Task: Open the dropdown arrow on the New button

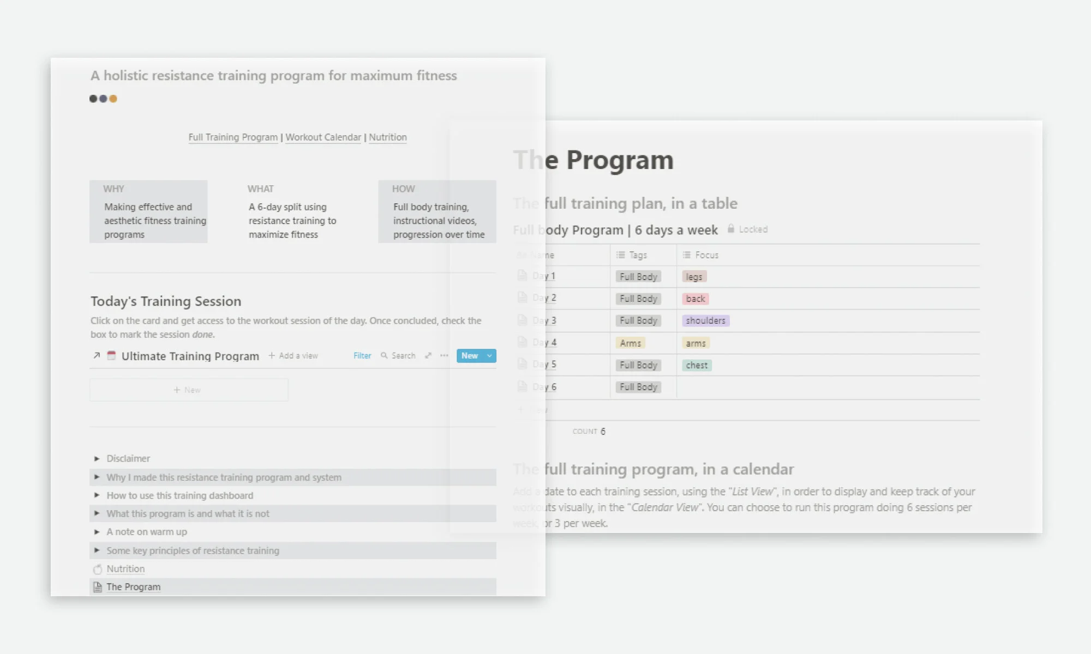Action: tap(489, 356)
